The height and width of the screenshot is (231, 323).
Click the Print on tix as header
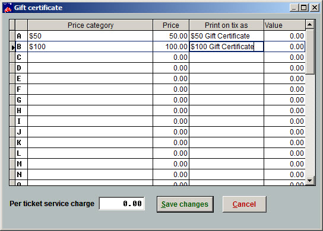(x=226, y=25)
